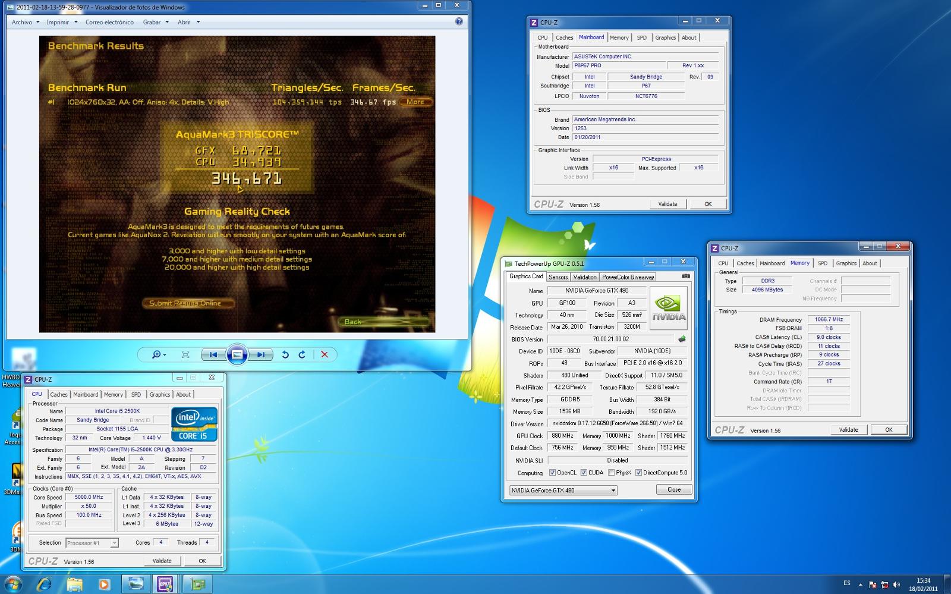951x594 pixels.
Task: Click the Bus Speed 100.0 MHz field
Action: [89, 515]
